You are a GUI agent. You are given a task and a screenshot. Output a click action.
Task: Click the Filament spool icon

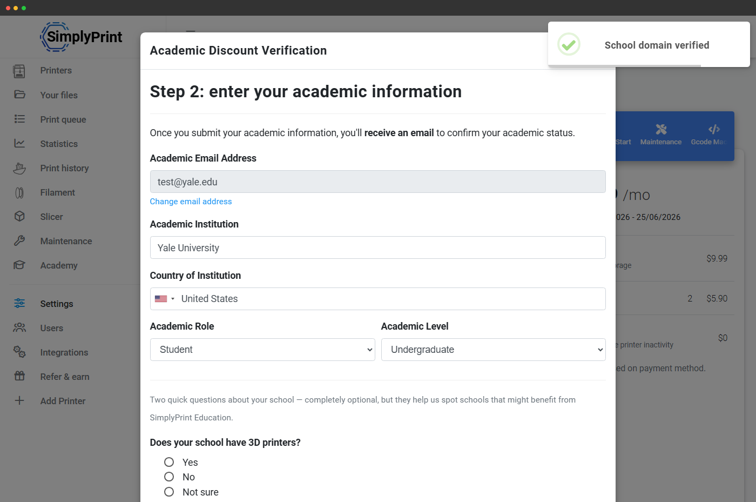(x=19, y=192)
